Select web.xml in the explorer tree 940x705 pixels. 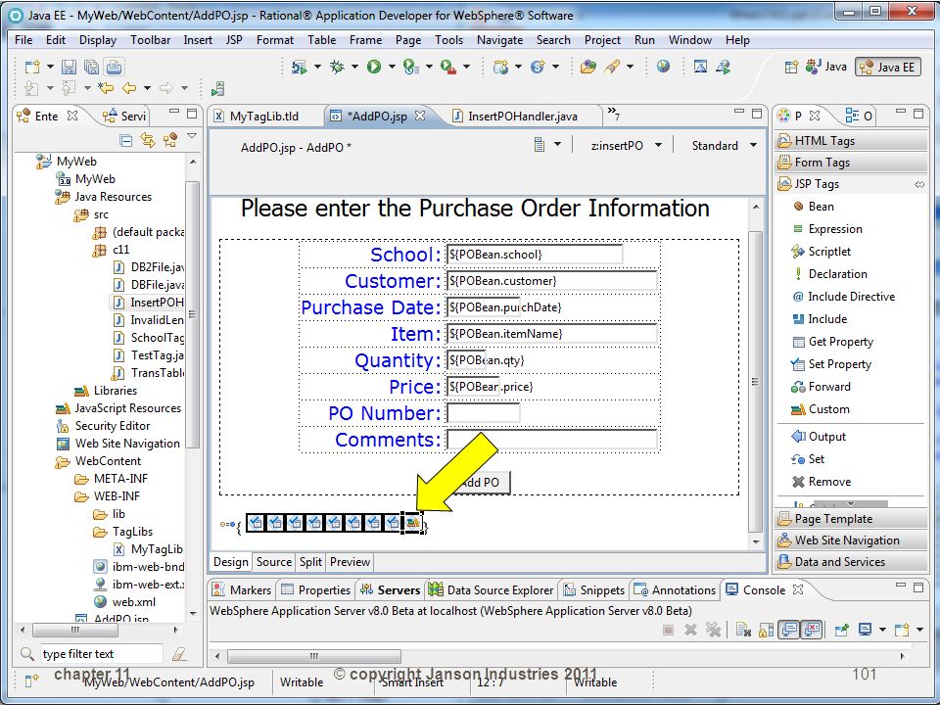click(124, 602)
